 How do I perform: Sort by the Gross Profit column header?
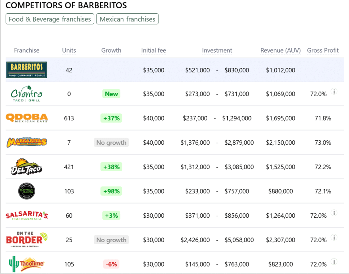pyautogui.click(x=323, y=51)
